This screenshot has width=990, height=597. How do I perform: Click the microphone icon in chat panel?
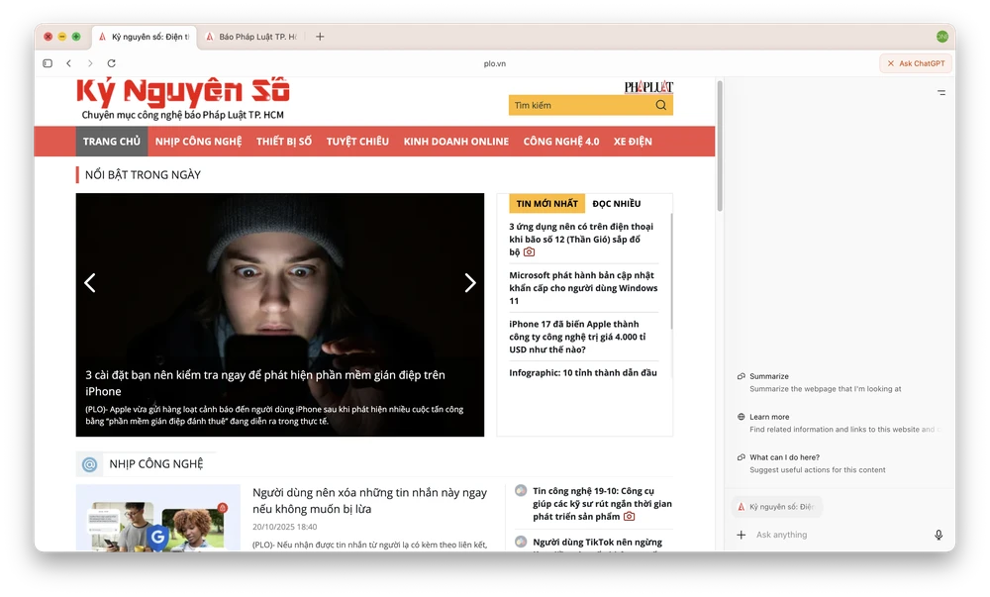[x=939, y=535]
